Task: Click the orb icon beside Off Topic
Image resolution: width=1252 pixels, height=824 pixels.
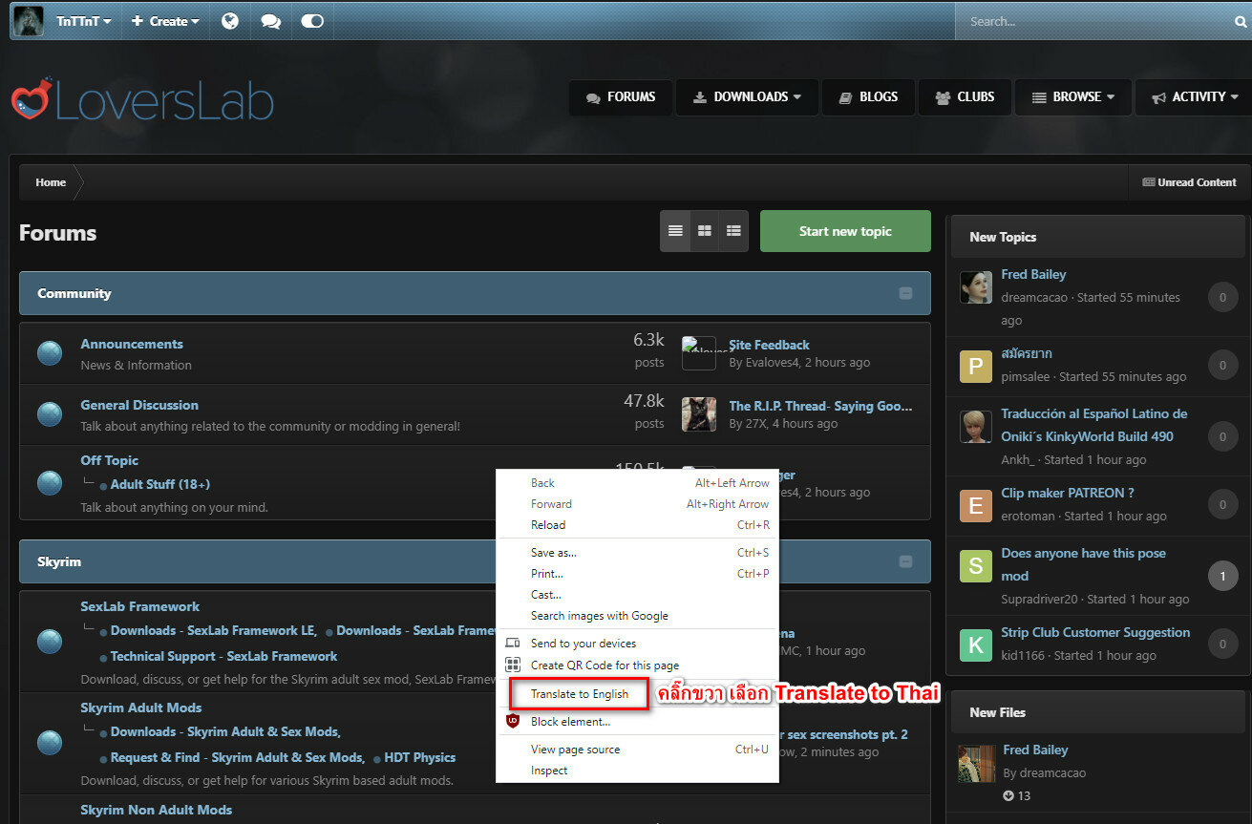Action: pos(50,483)
